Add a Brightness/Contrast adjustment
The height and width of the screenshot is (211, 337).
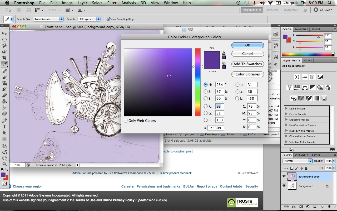[x=297, y=77]
